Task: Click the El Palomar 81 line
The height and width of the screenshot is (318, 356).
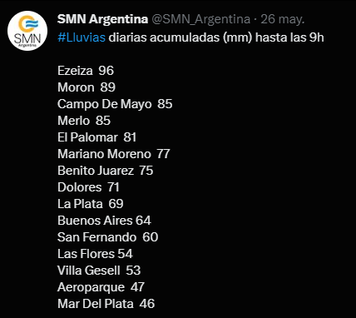Action: point(97,137)
